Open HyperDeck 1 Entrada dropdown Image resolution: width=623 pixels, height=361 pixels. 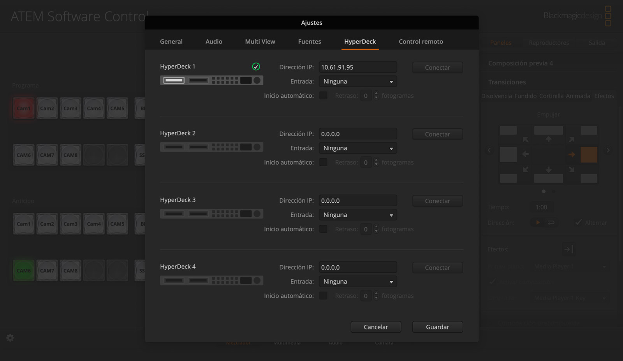[x=358, y=81]
